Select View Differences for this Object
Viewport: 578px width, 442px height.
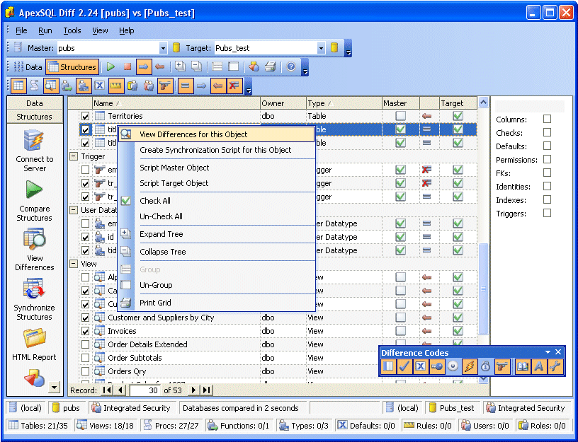216,134
